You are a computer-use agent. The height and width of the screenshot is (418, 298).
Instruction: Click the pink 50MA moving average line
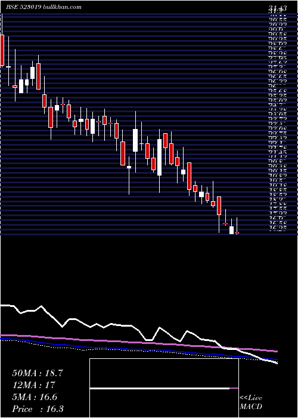pyautogui.click(x=138, y=343)
